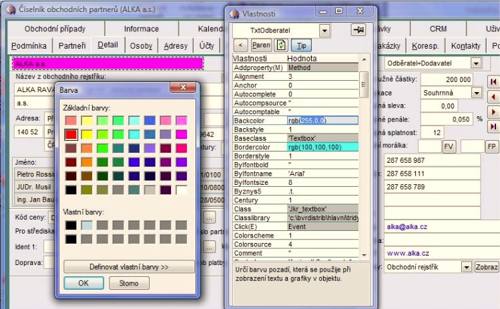The image size is (500, 309).
Task: Click the pin icon in Vlastnosti window
Action: [358, 30]
